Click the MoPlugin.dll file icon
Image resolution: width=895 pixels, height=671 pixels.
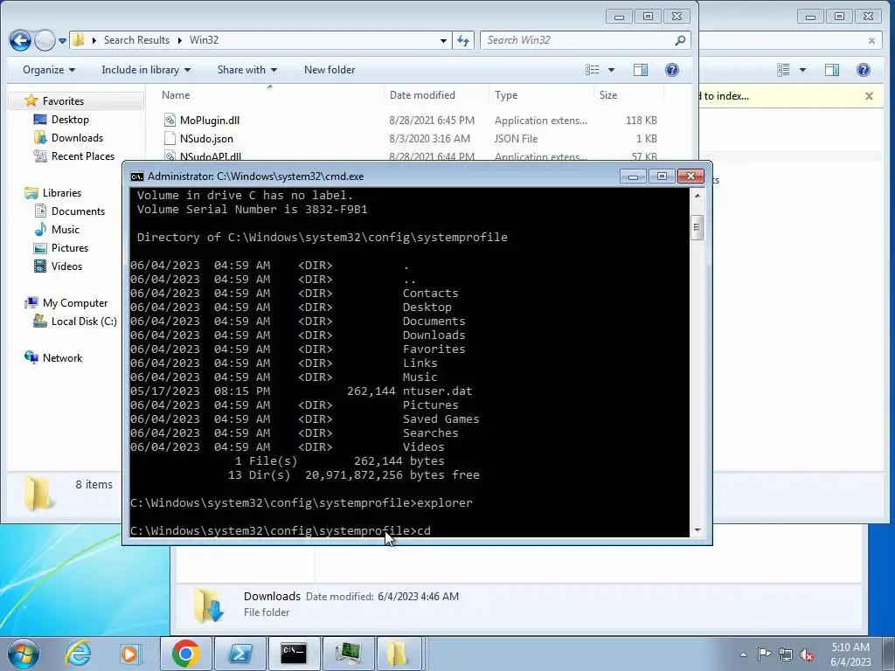(170, 121)
